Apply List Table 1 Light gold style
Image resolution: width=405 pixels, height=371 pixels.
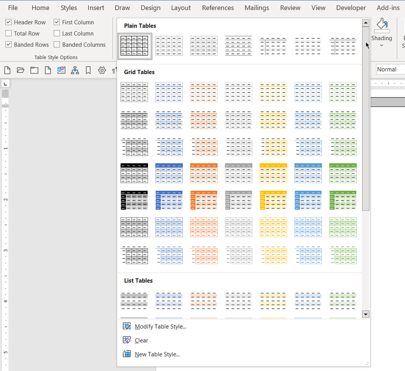point(273,301)
